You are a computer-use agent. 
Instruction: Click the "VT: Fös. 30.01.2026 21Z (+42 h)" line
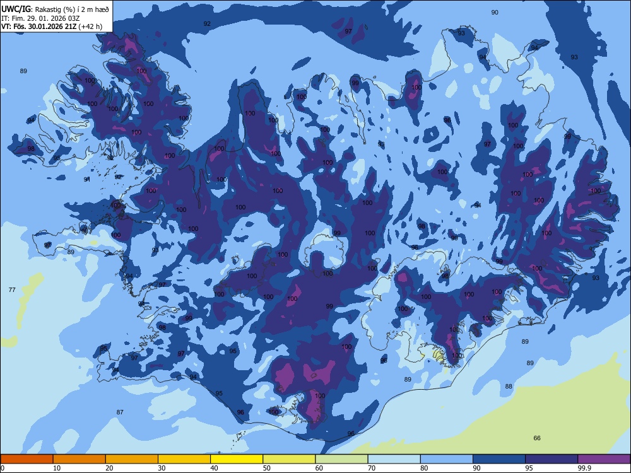click(x=52, y=26)
